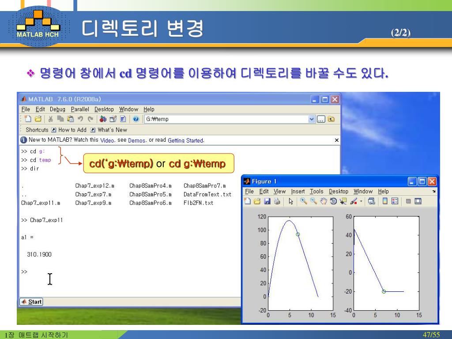Open file icon in MATLAB main toolbar
Image resolution: width=452 pixels, height=339 pixels.
pyautogui.click(x=38, y=119)
